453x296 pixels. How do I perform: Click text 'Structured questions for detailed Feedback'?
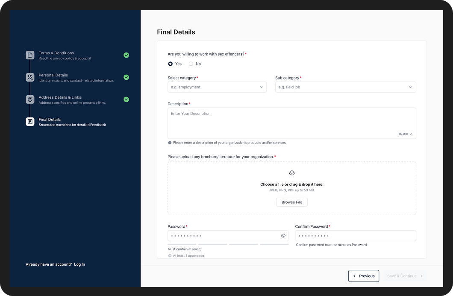(72, 125)
